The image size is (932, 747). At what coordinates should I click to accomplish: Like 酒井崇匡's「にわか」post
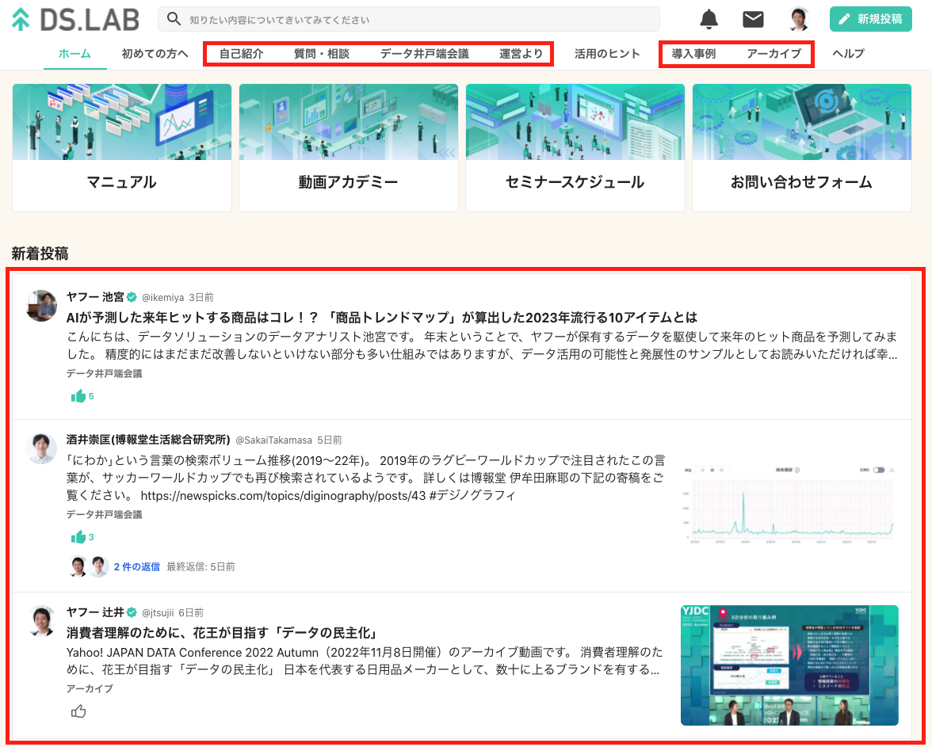78,536
